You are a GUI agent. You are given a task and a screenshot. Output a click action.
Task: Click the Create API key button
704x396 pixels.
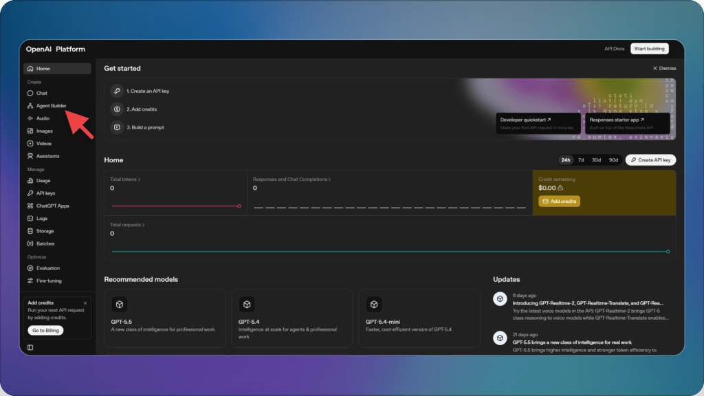[x=650, y=159]
